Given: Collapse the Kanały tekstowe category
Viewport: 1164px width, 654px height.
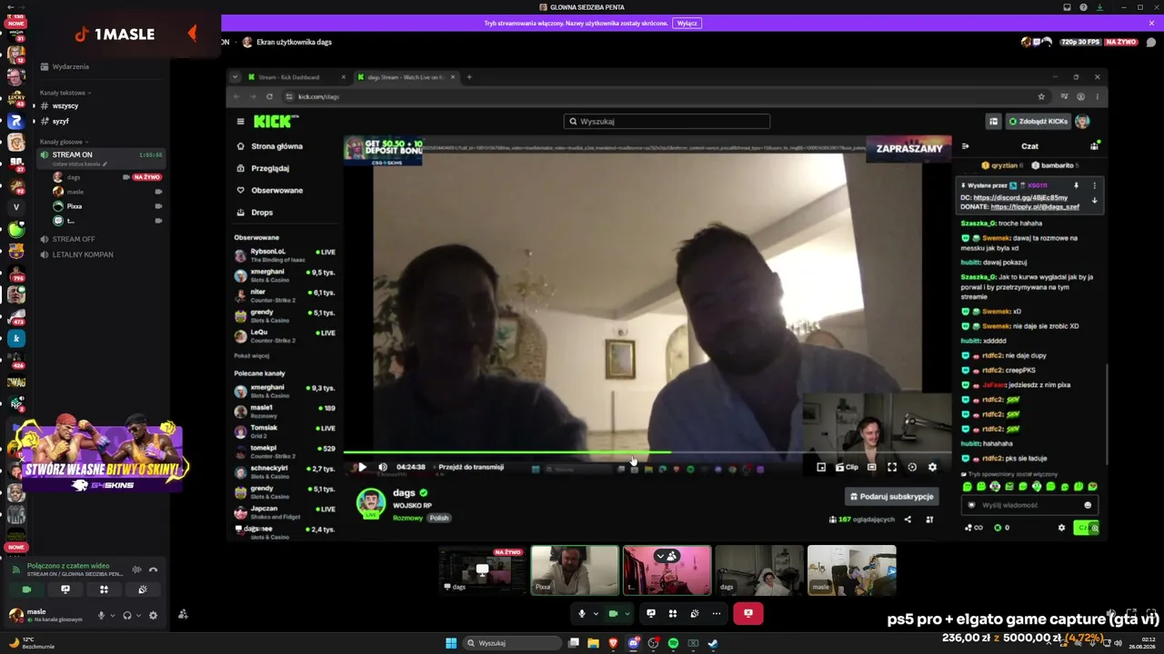Looking at the screenshot, I should (65, 93).
